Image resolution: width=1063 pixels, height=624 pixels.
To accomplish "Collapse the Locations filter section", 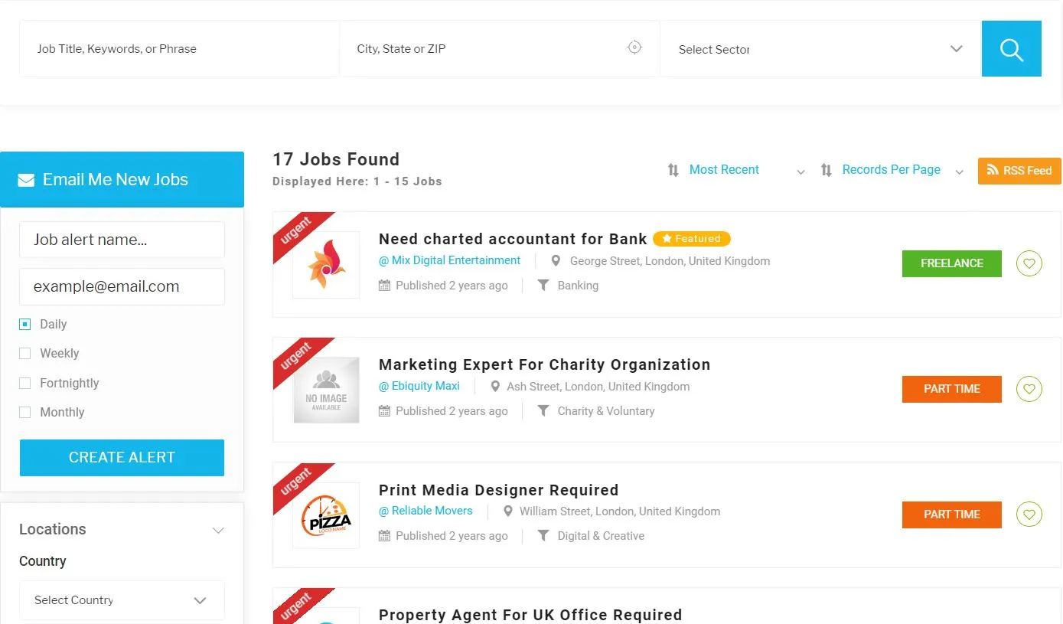I will 218,530.
